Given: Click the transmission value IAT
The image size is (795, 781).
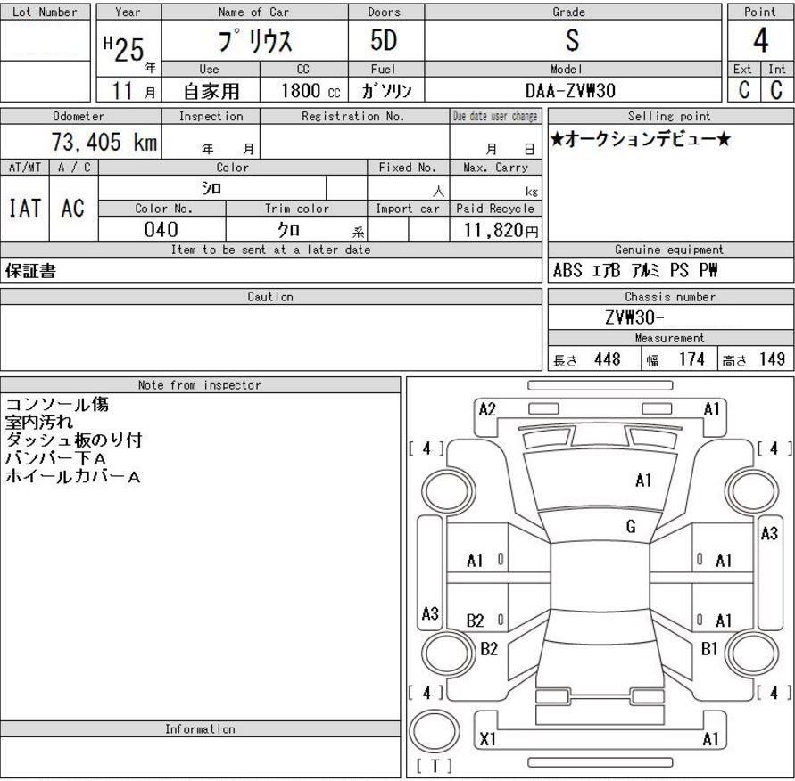Looking at the screenshot, I should click(x=25, y=208).
